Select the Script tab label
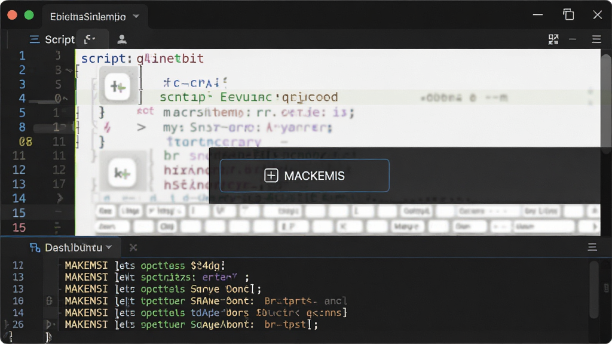612x344 pixels. pyautogui.click(x=60, y=39)
